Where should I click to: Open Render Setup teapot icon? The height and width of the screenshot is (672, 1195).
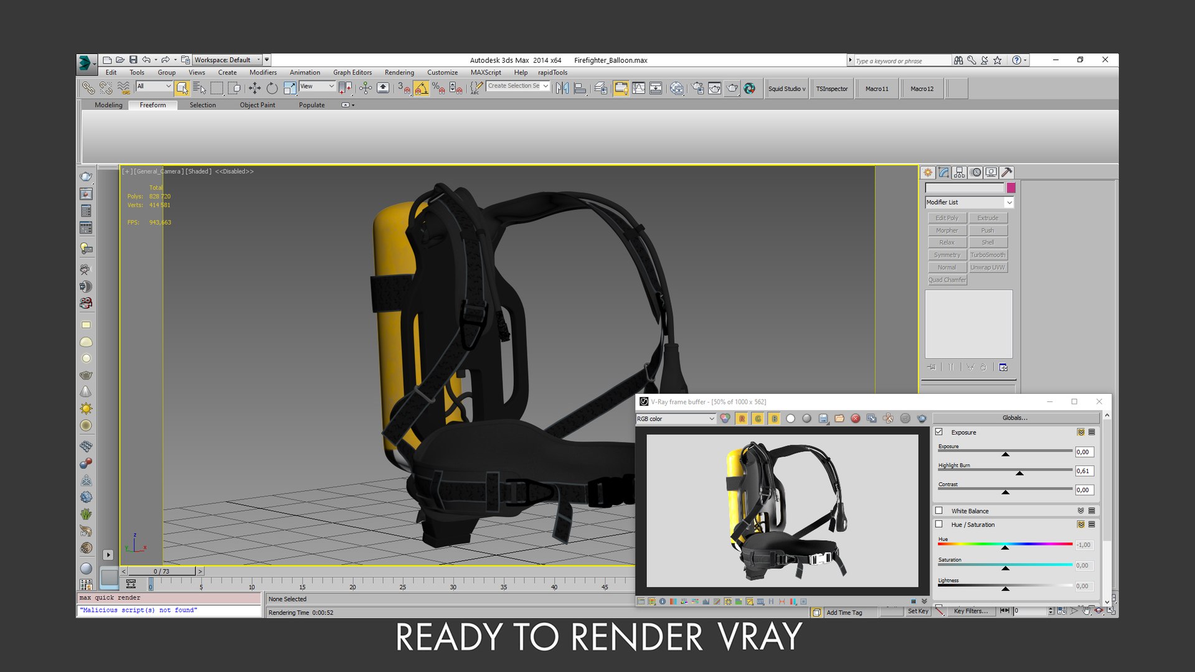pyautogui.click(x=697, y=88)
